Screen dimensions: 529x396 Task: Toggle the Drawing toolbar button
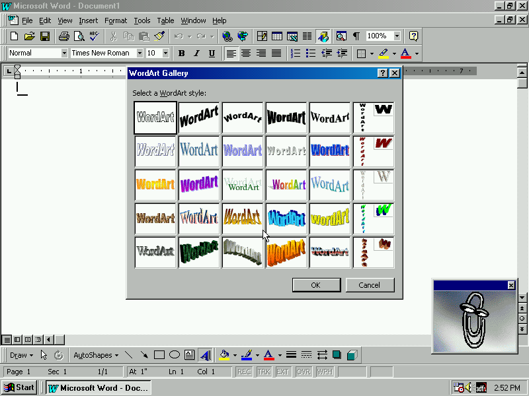point(323,36)
